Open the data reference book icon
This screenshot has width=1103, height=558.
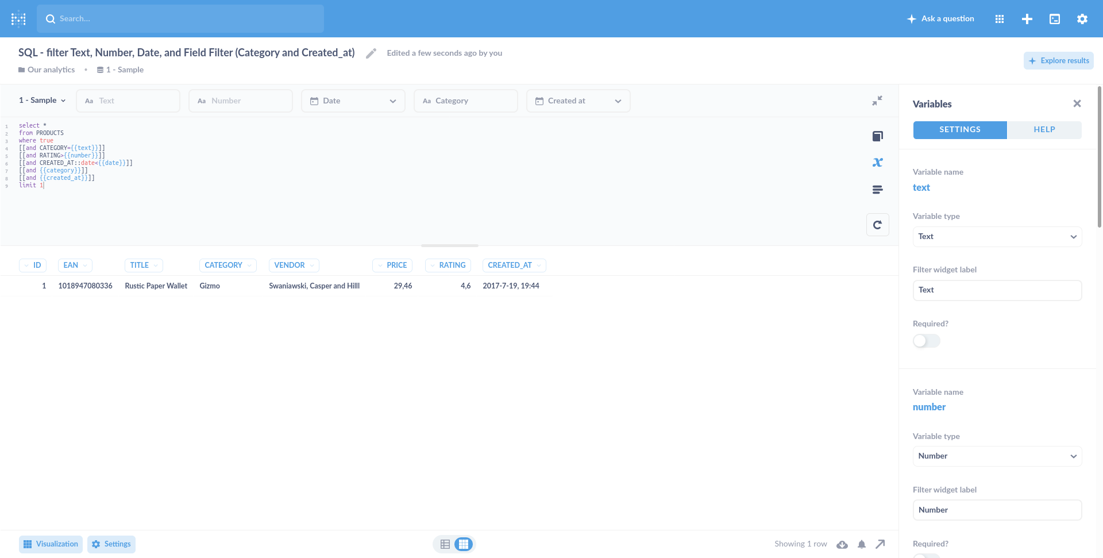coord(877,136)
